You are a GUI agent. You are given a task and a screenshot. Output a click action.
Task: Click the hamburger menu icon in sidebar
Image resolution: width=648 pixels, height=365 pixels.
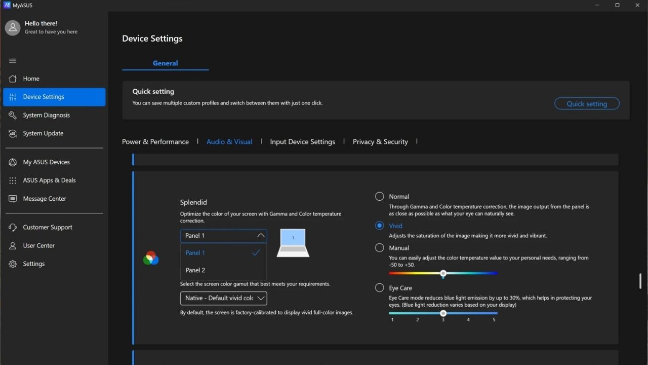coord(13,61)
